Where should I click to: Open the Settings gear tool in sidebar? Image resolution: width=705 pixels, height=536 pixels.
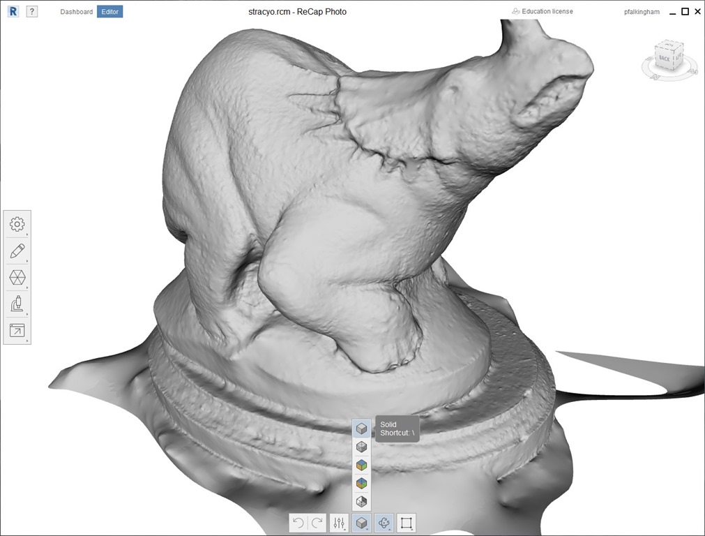click(17, 223)
